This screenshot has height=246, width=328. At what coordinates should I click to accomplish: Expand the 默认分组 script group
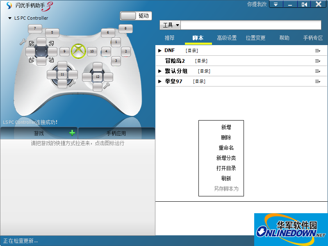(160, 71)
